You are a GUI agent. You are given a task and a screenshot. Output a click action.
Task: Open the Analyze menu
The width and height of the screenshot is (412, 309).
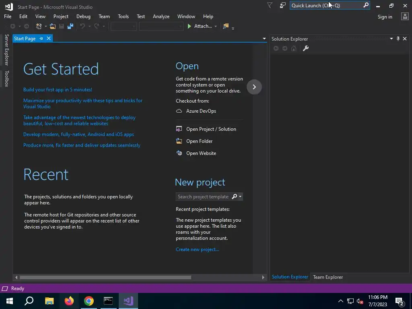[x=161, y=16]
